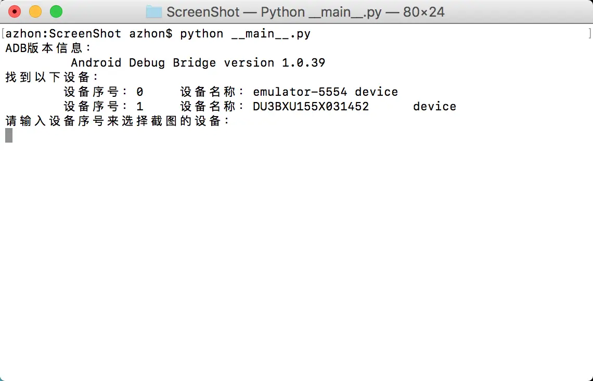Click the "azhon:ScreenShot" shell prompt
593x381 pixels.
63,34
